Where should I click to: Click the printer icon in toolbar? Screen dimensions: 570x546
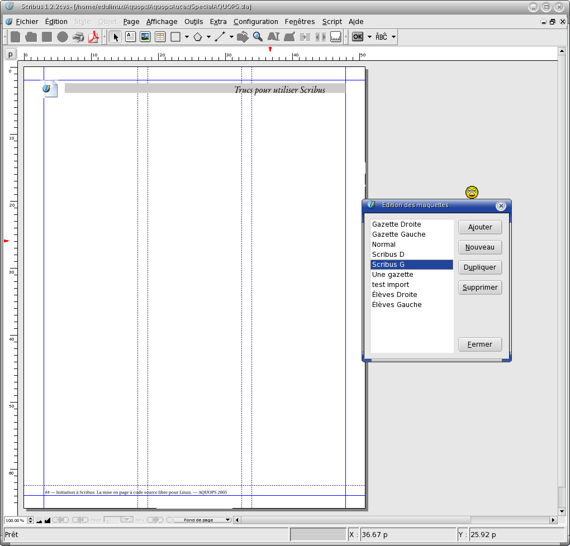click(78, 37)
